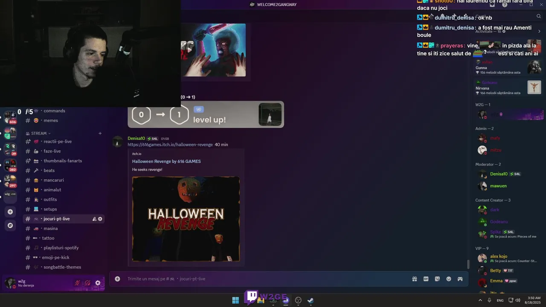The width and height of the screenshot is (546, 307).
Task: Open the Discover servers compass icon
Action: coord(10,226)
